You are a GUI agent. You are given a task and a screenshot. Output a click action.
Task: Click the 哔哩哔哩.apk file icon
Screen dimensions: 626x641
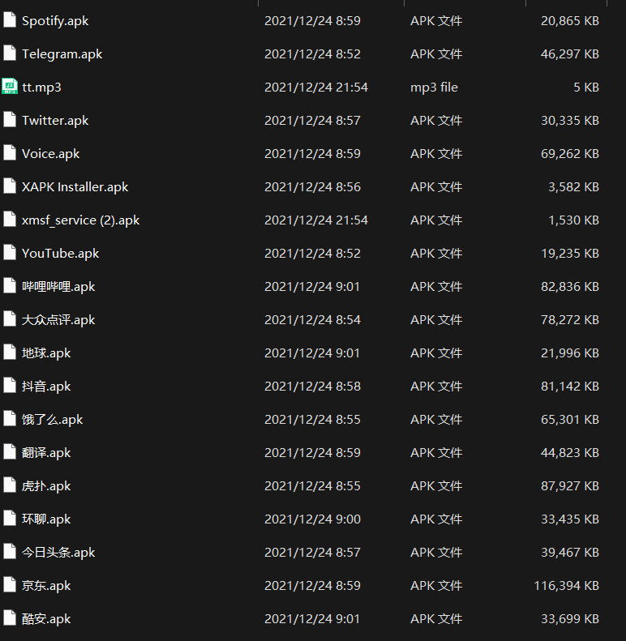point(10,286)
